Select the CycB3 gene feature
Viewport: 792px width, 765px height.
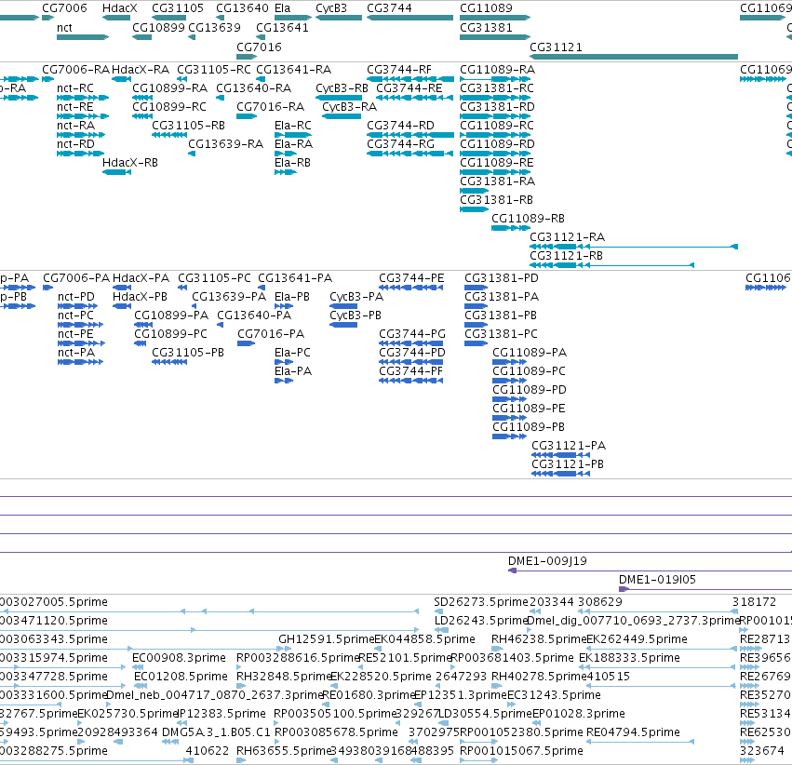[x=339, y=18]
